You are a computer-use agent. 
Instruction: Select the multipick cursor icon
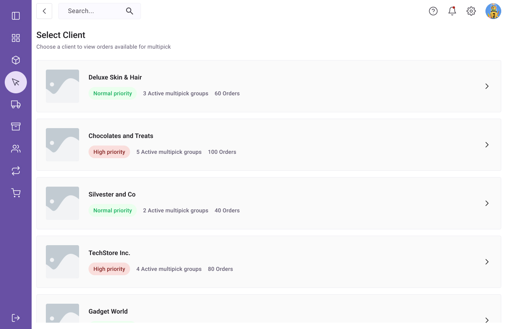[16, 82]
